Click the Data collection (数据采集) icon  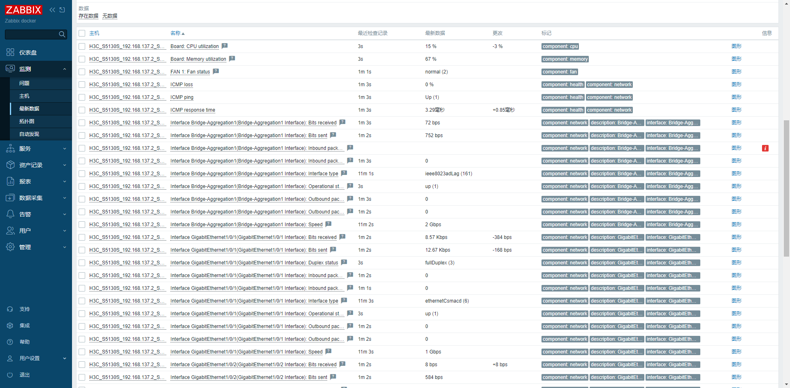click(x=10, y=198)
